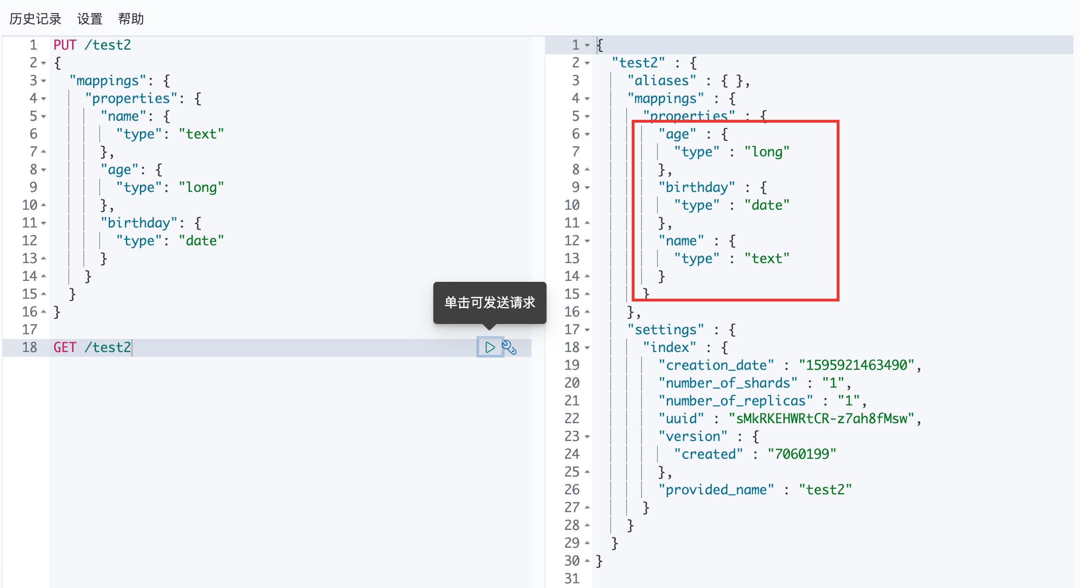Image resolution: width=1080 pixels, height=588 pixels.
Task: Open the 帮助 help menu
Action: click(131, 19)
